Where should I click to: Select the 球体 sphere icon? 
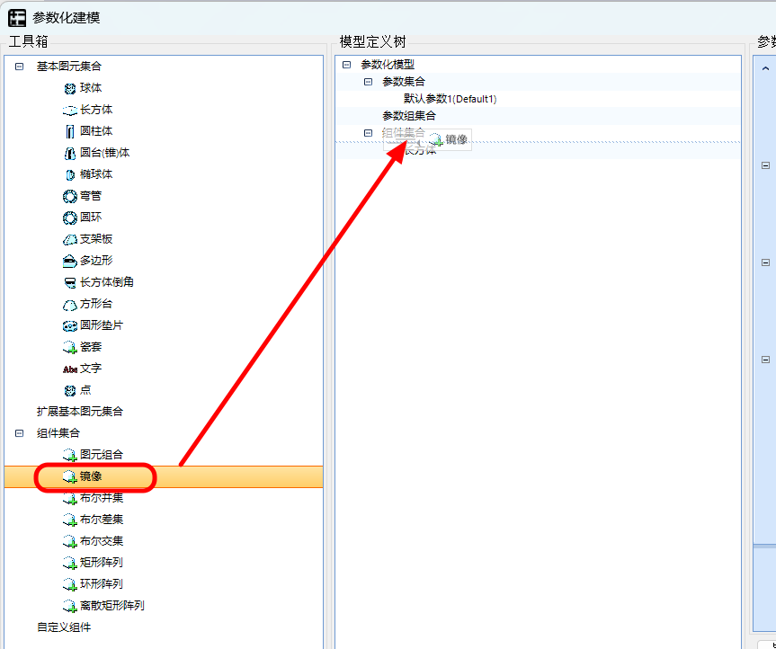click(70, 89)
